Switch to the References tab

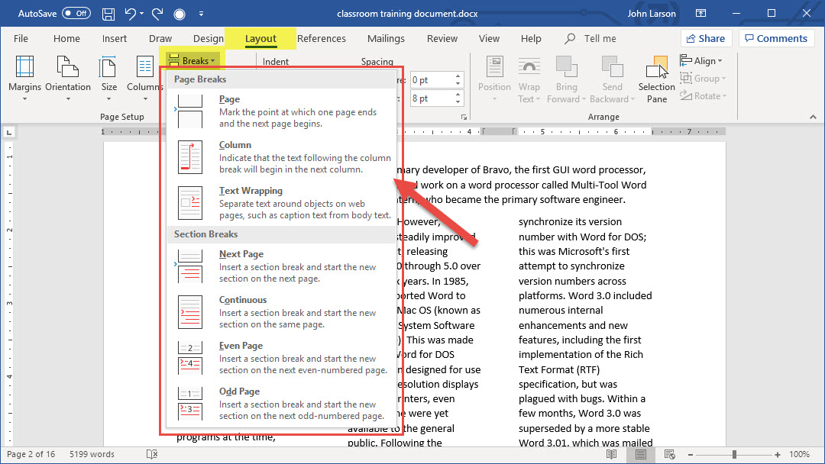322,39
